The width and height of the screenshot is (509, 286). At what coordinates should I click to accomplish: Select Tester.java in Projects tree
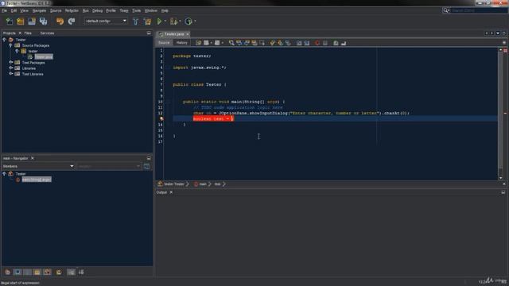[44, 56]
